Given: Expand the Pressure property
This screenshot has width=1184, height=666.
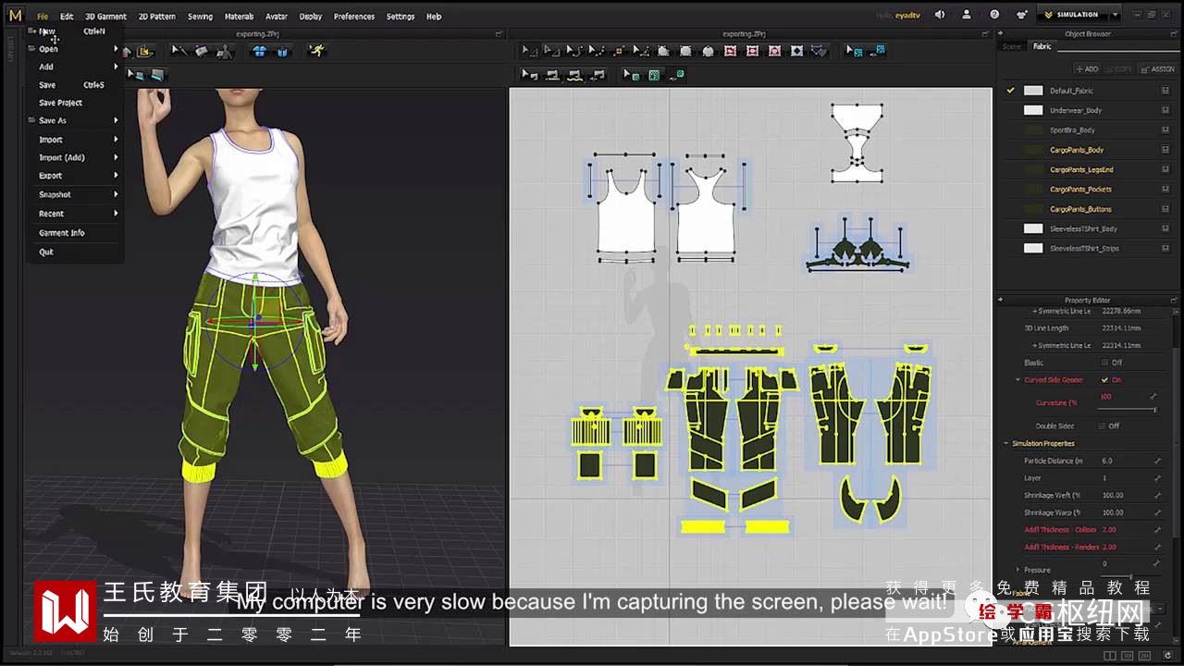Looking at the screenshot, I should point(1018,570).
